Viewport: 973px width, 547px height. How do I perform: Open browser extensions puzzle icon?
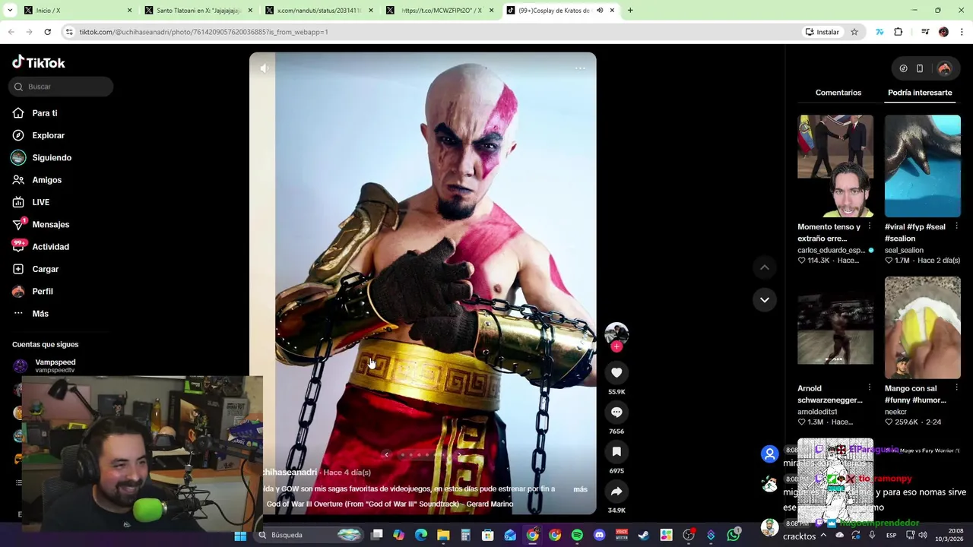[899, 32]
